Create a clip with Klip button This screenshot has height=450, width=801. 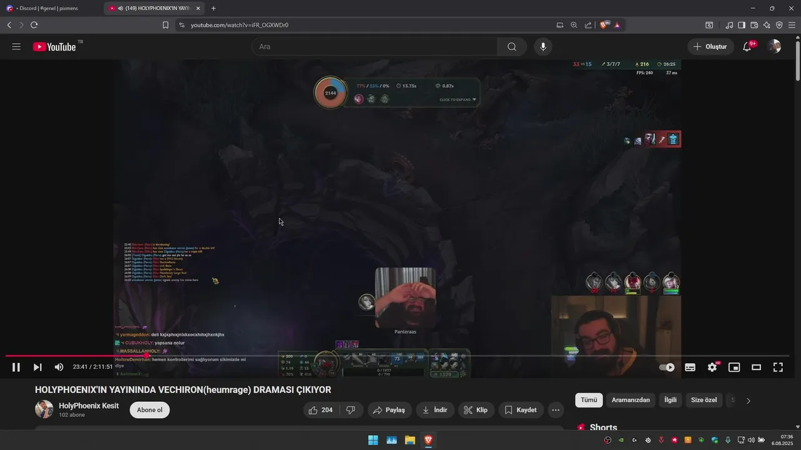point(476,410)
